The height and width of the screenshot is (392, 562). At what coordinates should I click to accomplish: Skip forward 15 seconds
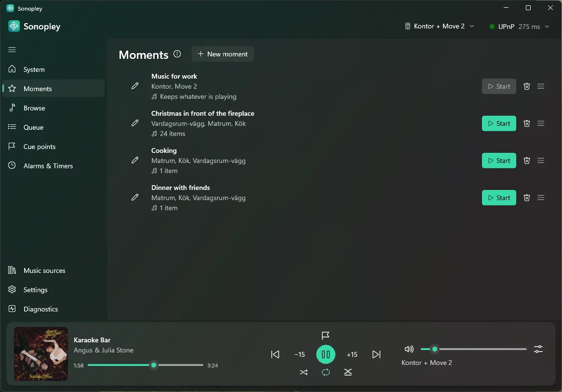coord(352,355)
